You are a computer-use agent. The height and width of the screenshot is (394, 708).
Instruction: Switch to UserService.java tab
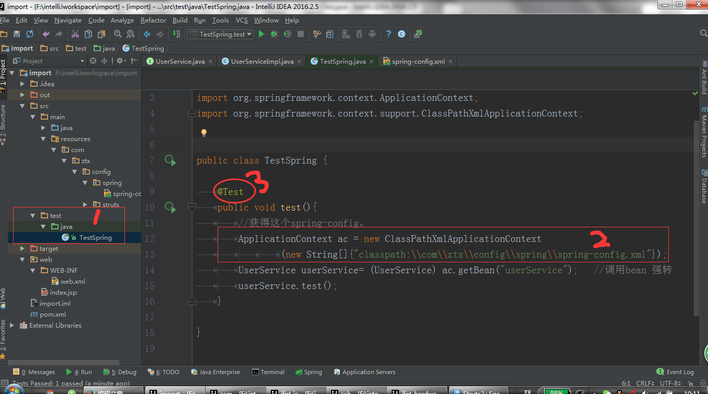pos(180,62)
